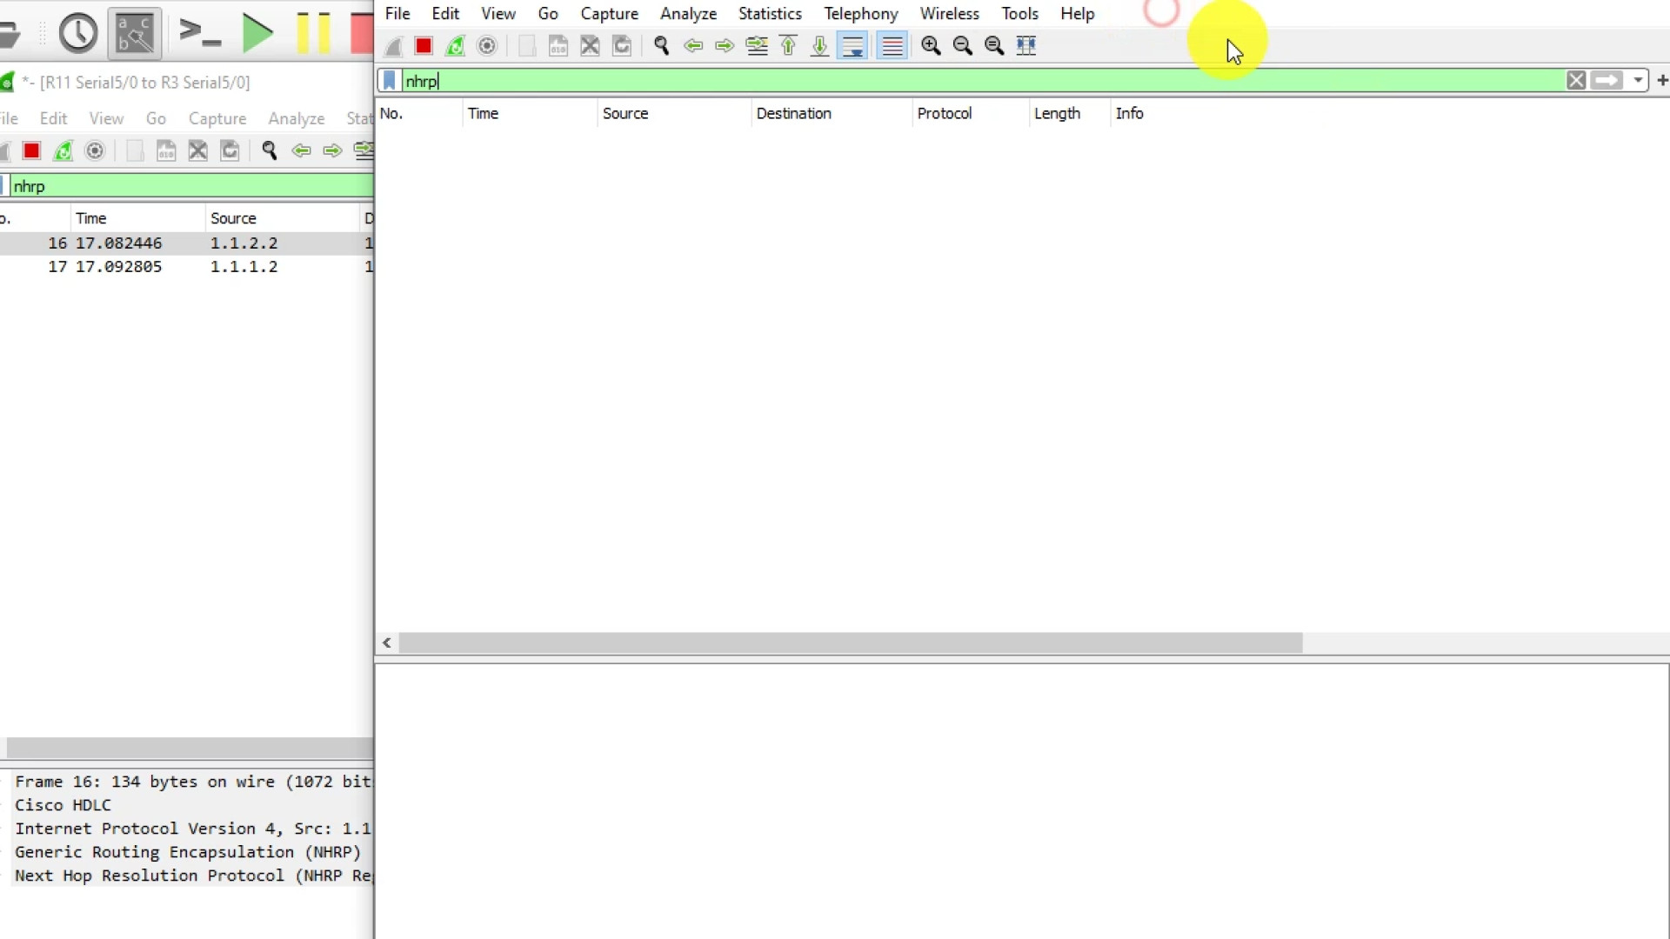Image resolution: width=1670 pixels, height=939 pixels.
Task: Clear the nhrp display filter
Action: coord(1575,81)
